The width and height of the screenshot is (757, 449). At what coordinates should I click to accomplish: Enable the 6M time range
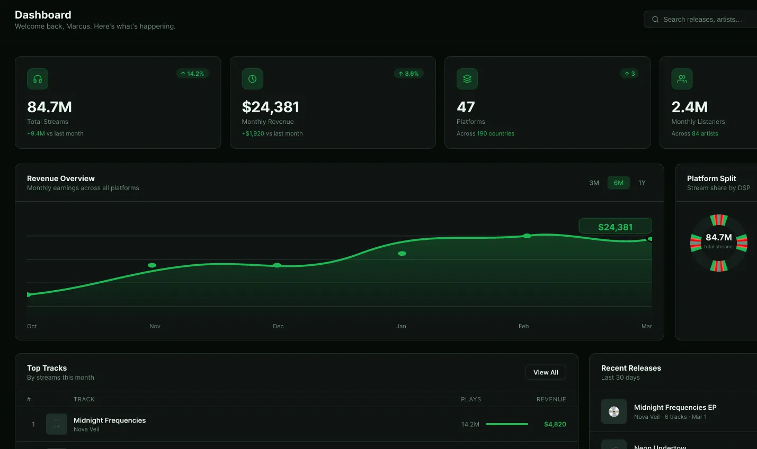[618, 182]
